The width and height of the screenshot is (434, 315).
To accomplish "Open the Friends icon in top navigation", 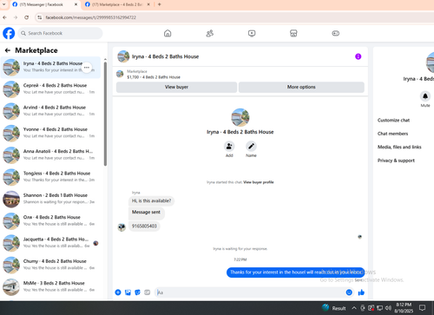I will [210, 33].
